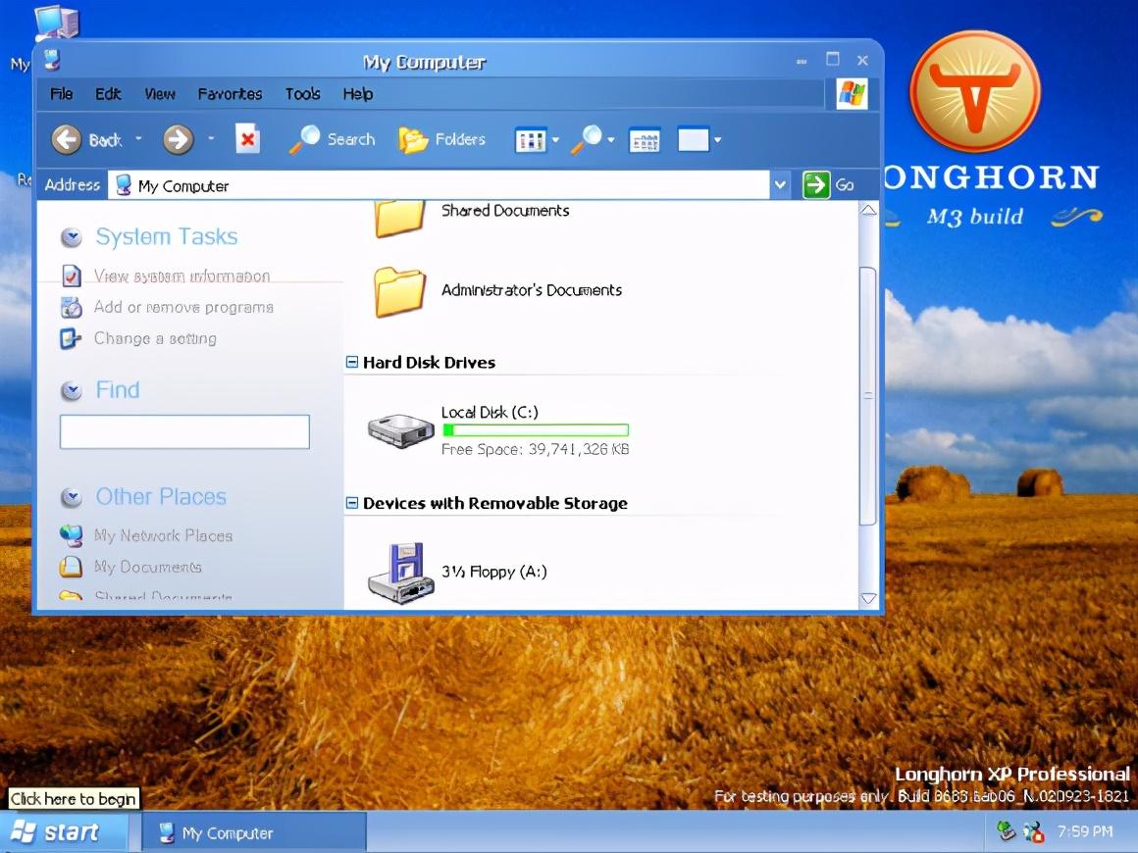Open the View menu

tap(160, 93)
